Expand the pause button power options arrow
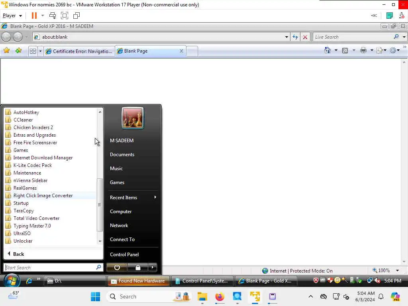 click(x=43, y=16)
